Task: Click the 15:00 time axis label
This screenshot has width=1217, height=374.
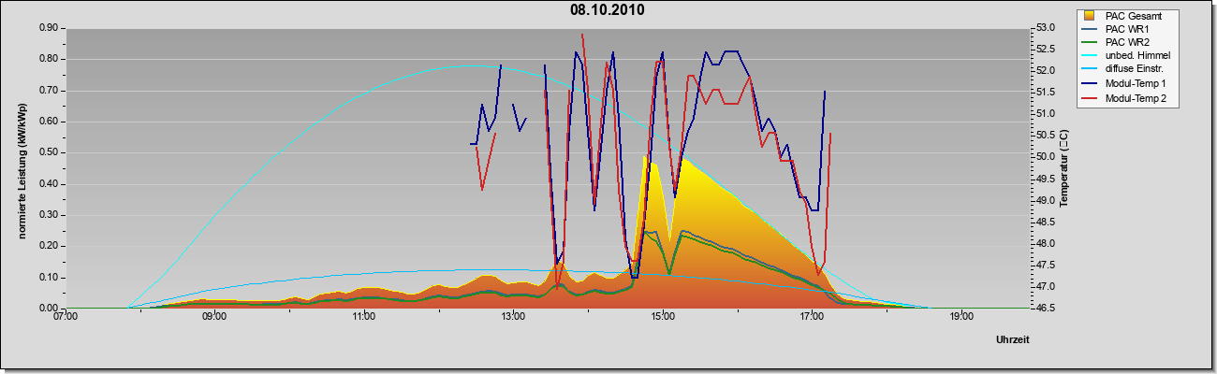Action: point(662,317)
